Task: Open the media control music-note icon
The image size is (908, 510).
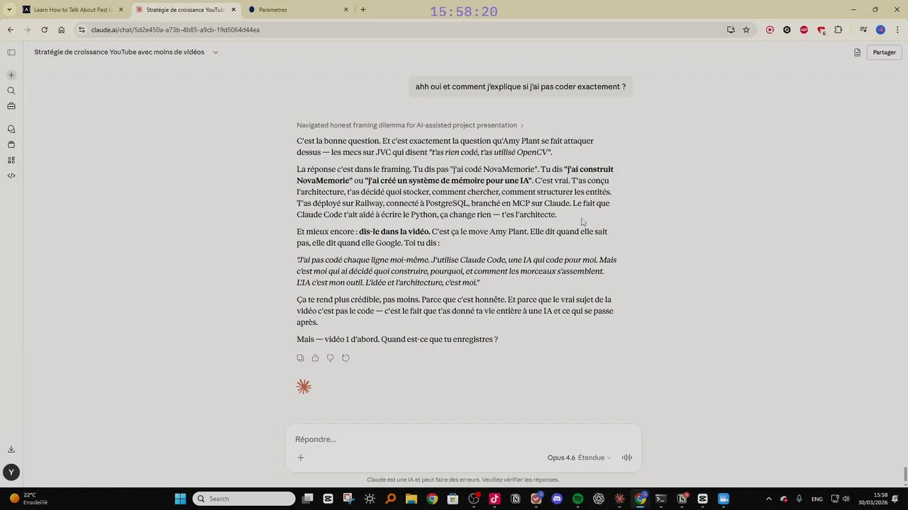Action: 863,30
